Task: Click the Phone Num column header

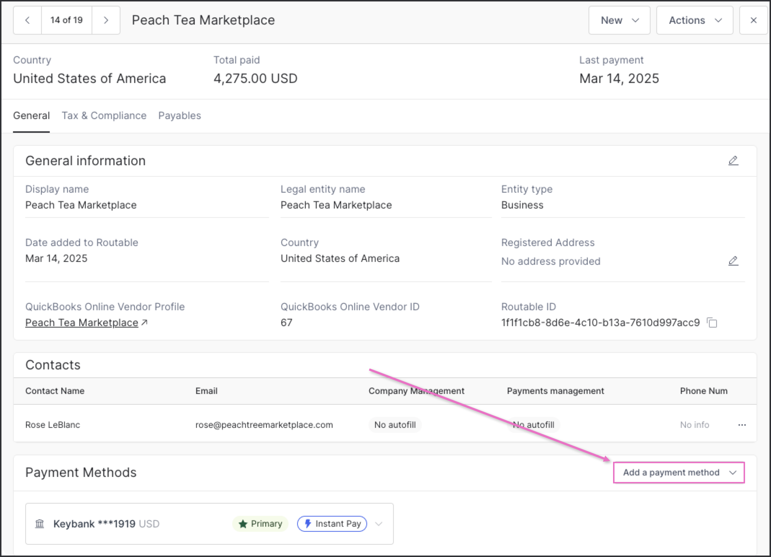Action: [704, 391]
